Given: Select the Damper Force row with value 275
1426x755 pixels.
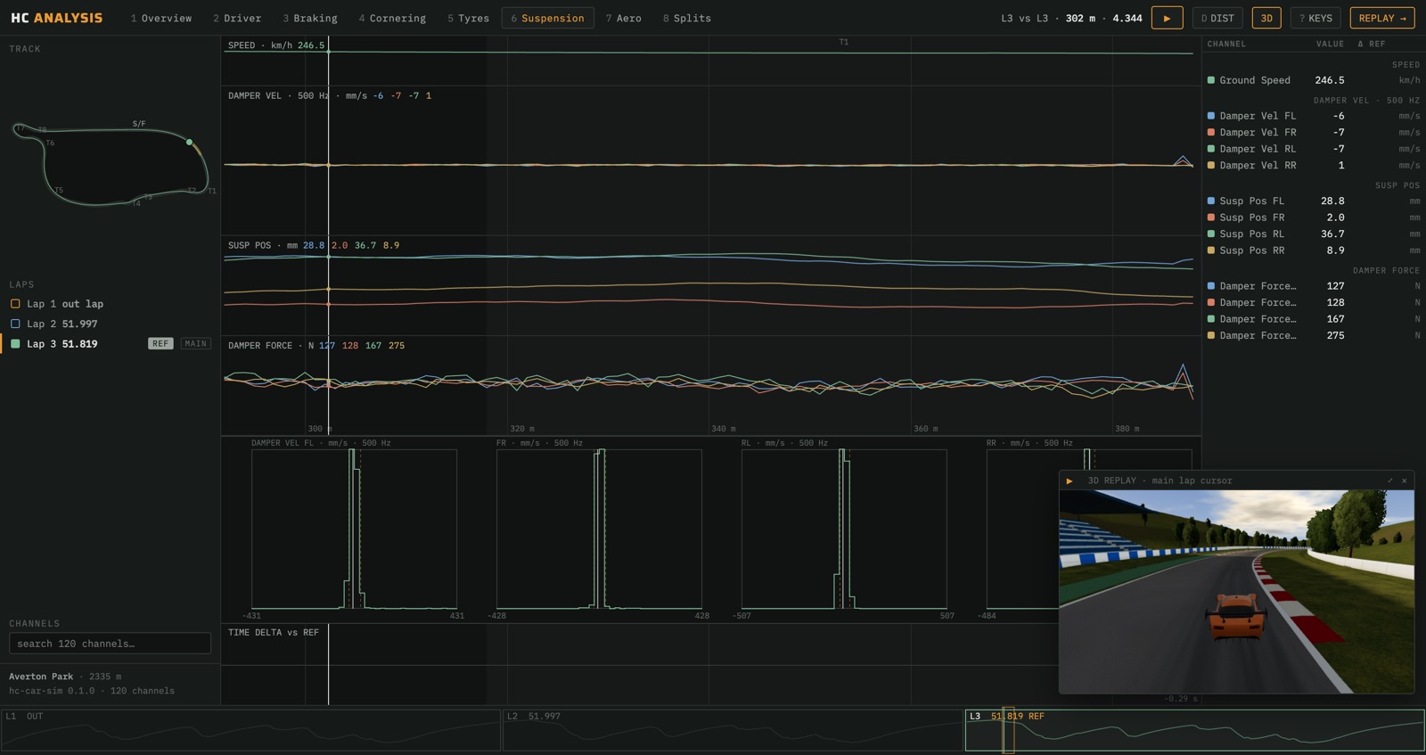Looking at the screenshot, I should click(x=1314, y=335).
